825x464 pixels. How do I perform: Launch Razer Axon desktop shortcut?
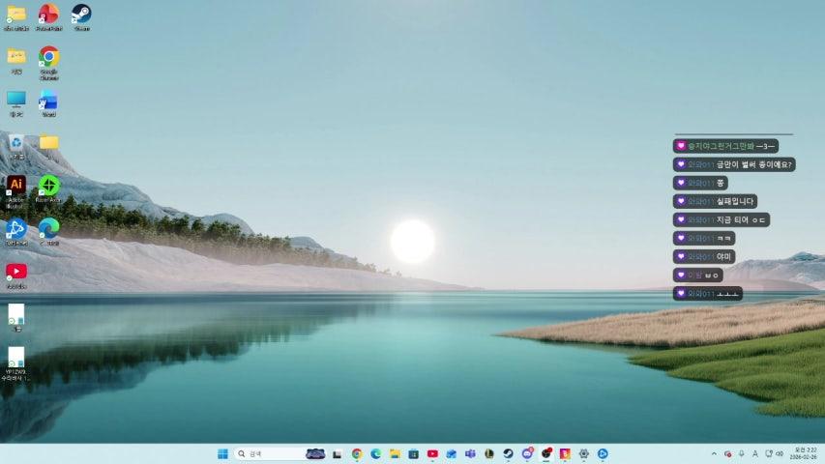[x=48, y=185]
